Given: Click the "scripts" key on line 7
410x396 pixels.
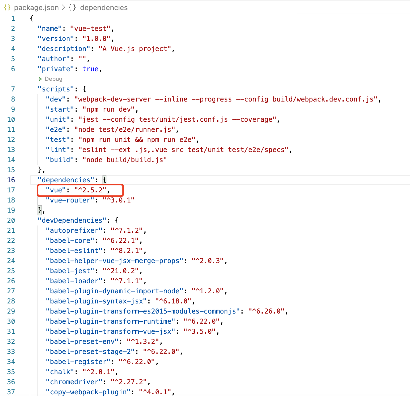Looking at the screenshot, I should point(56,89).
